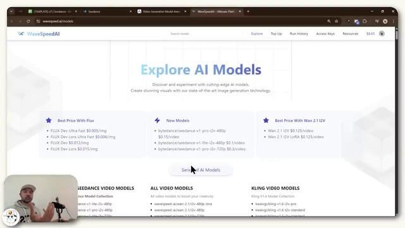Open FLUX Dev Lora $0.015/img link
The height and width of the screenshot is (228, 405).
(74, 149)
